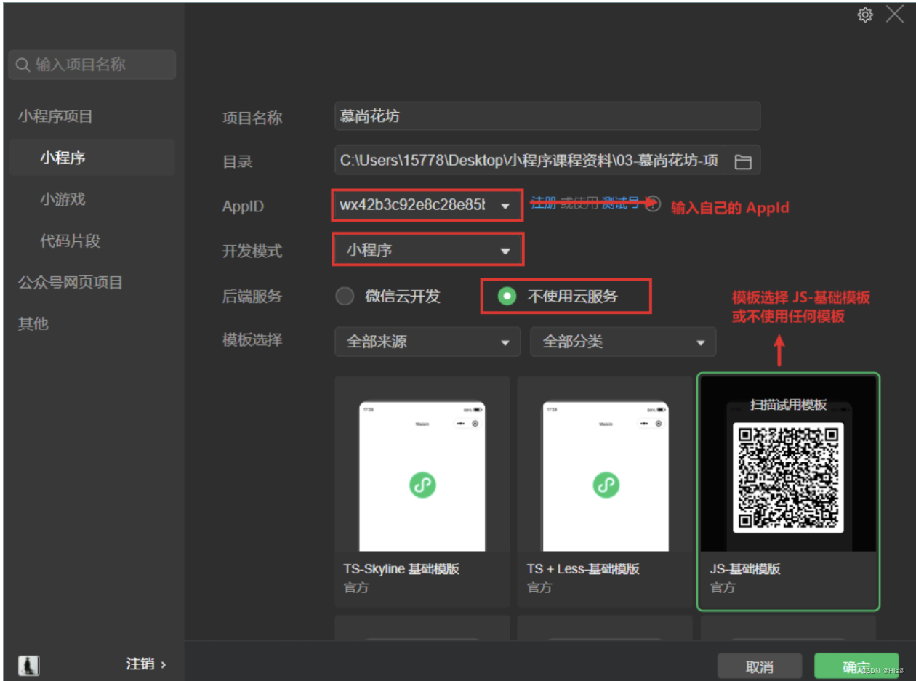This screenshot has width=916, height=681.
Task: Open 公众号网页项目 section
Action: (x=71, y=283)
